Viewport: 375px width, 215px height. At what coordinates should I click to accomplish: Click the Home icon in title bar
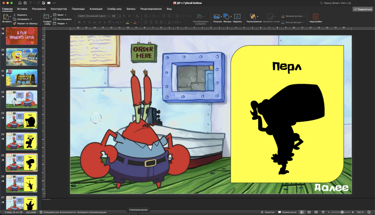pos(20,3)
